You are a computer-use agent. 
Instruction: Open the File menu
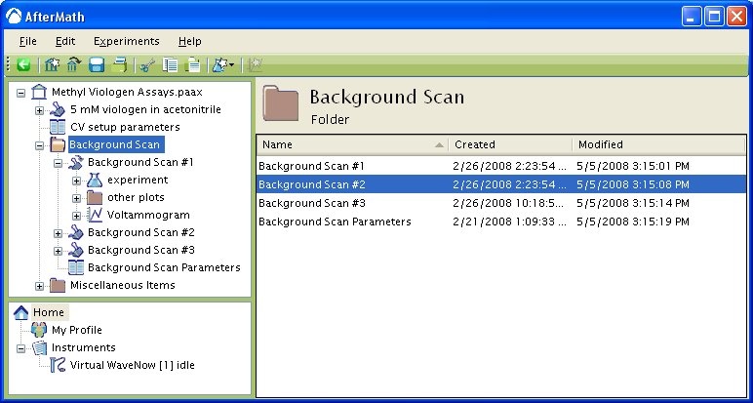point(28,41)
